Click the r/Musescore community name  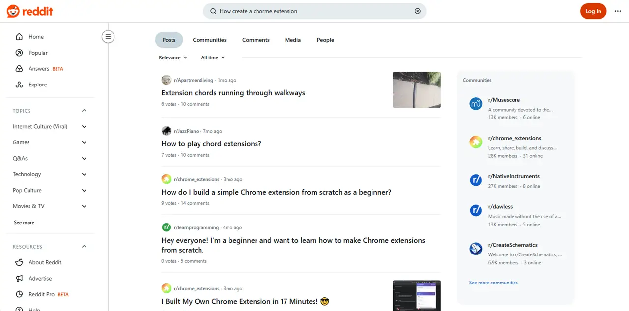point(504,100)
